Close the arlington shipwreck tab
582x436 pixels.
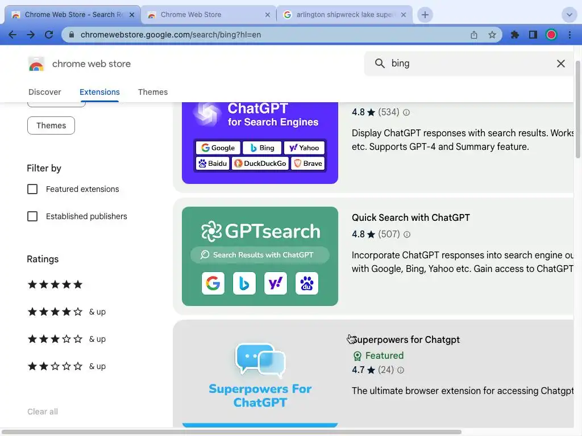pos(404,15)
